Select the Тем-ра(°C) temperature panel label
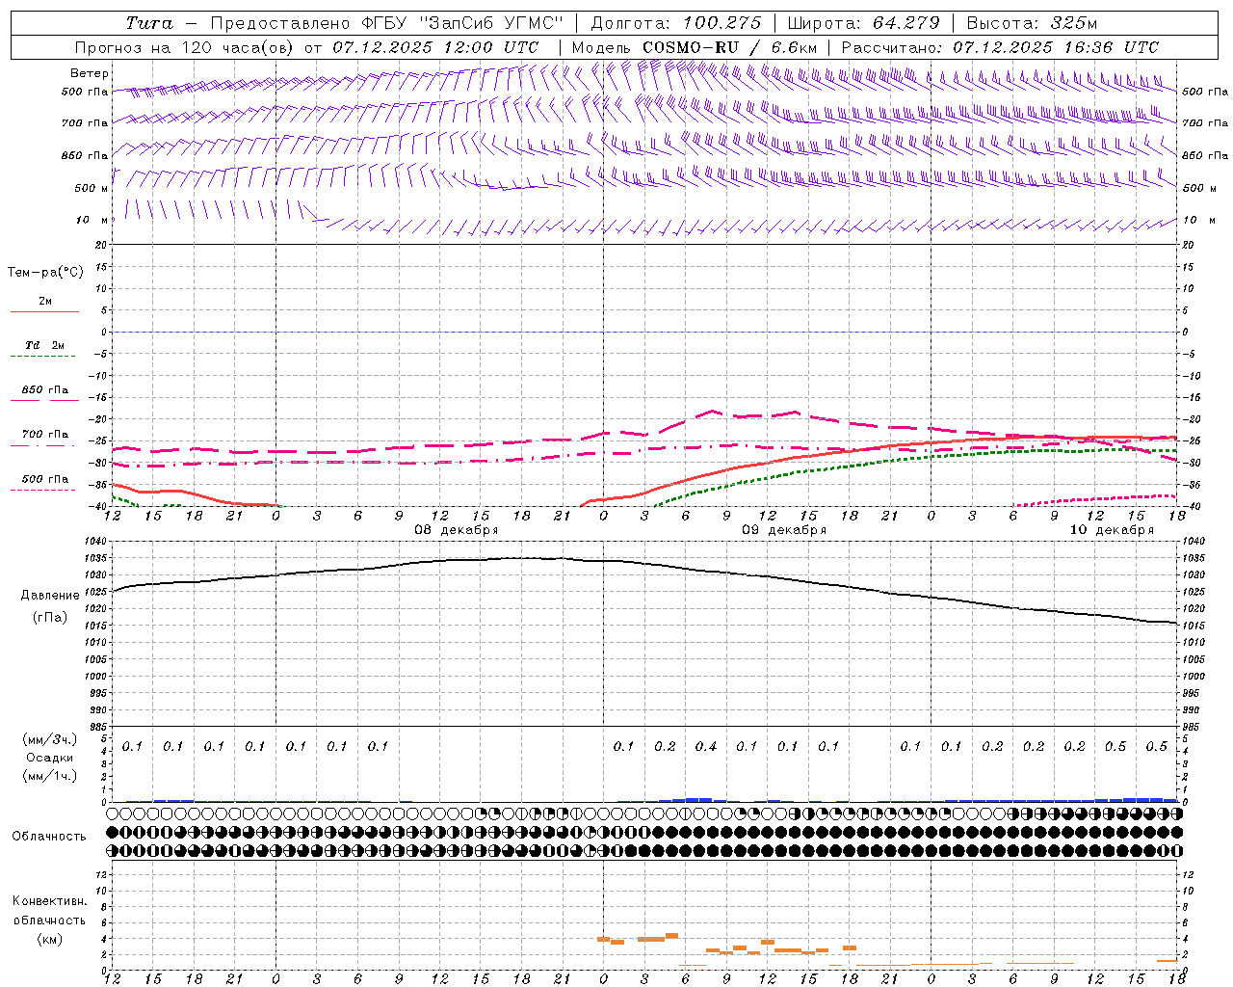Image resolution: width=1233 pixels, height=987 pixels. click(x=45, y=272)
